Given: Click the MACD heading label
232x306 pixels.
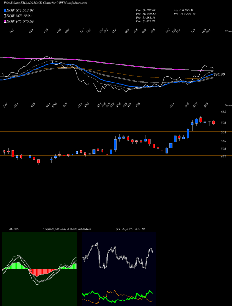Looking at the screenshot, I should pyautogui.click(x=13, y=229).
